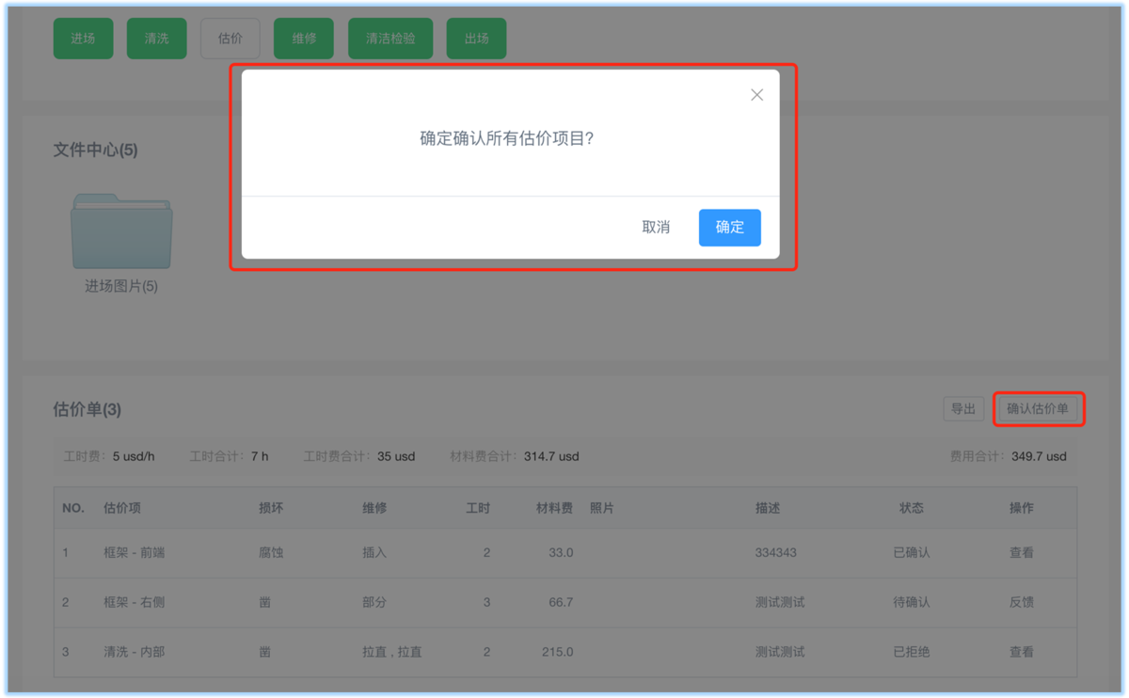The image size is (1129, 698).
Task: Click the NO. column header
Action: (x=73, y=508)
